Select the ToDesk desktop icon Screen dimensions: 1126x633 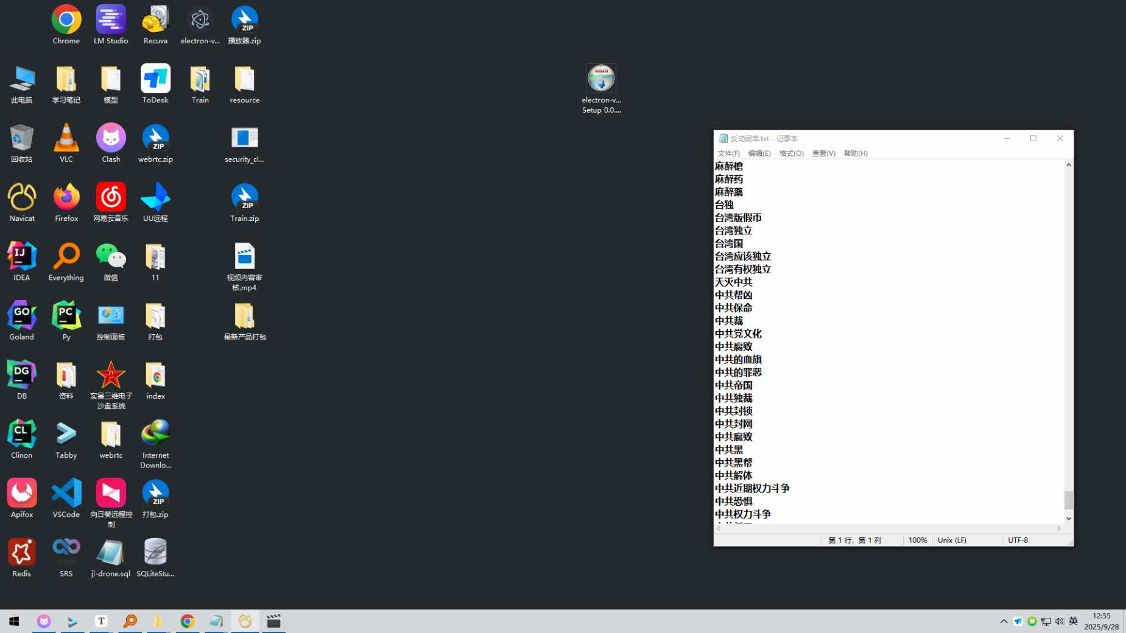[x=155, y=80]
